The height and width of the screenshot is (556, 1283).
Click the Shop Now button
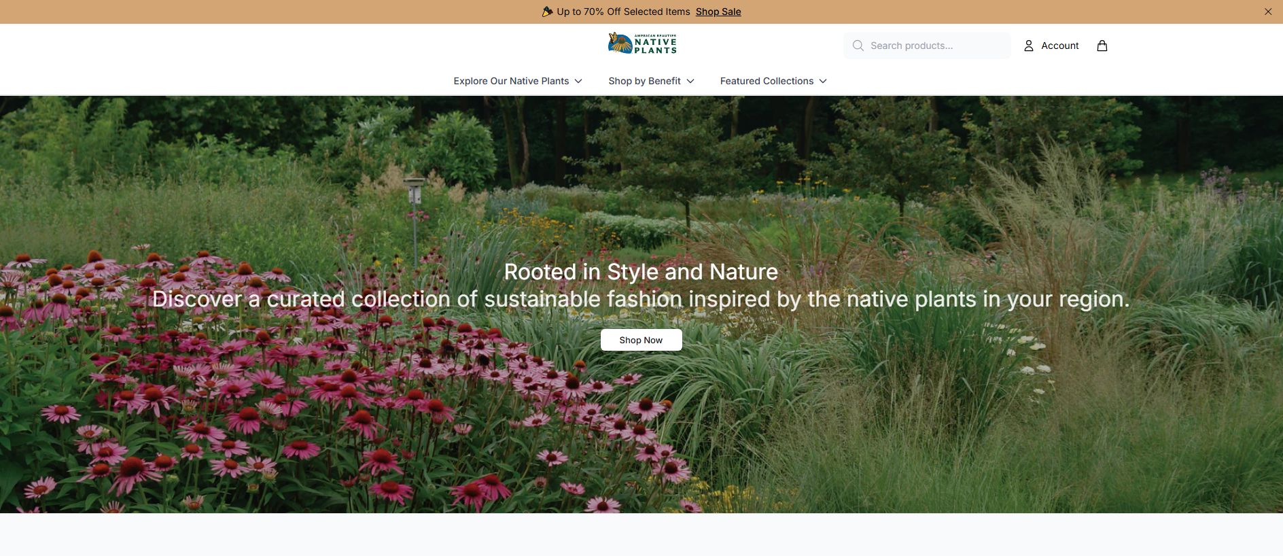click(x=641, y=340)
